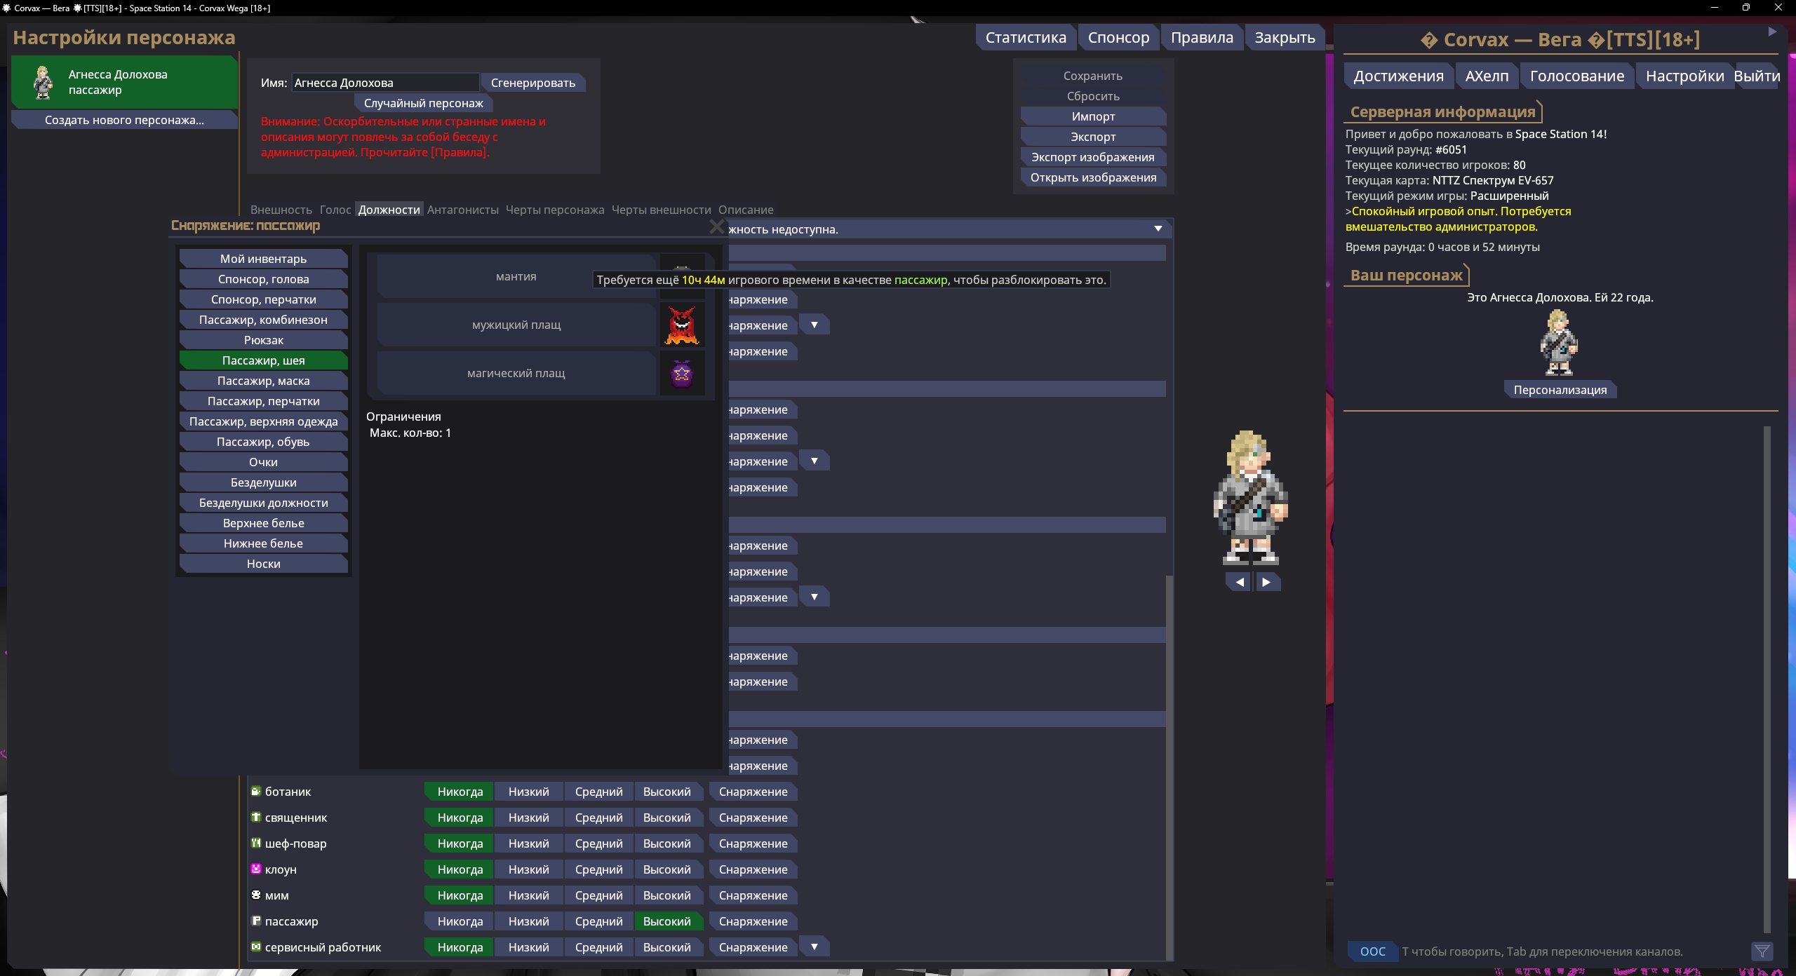
Task: Set passenger priority to Никогда
Action: (460, 921)
